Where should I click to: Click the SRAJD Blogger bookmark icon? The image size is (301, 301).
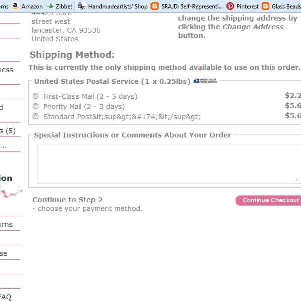coord(155,6)
